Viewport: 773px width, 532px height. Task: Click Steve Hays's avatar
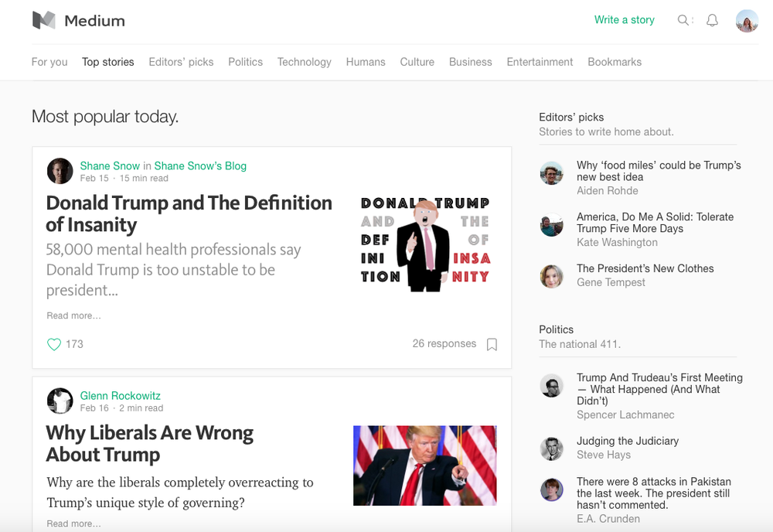click(x=552, y=448)
